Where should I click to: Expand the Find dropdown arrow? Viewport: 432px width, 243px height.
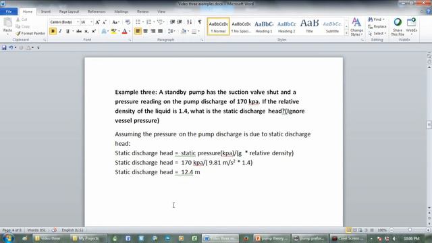click(383, 20)
